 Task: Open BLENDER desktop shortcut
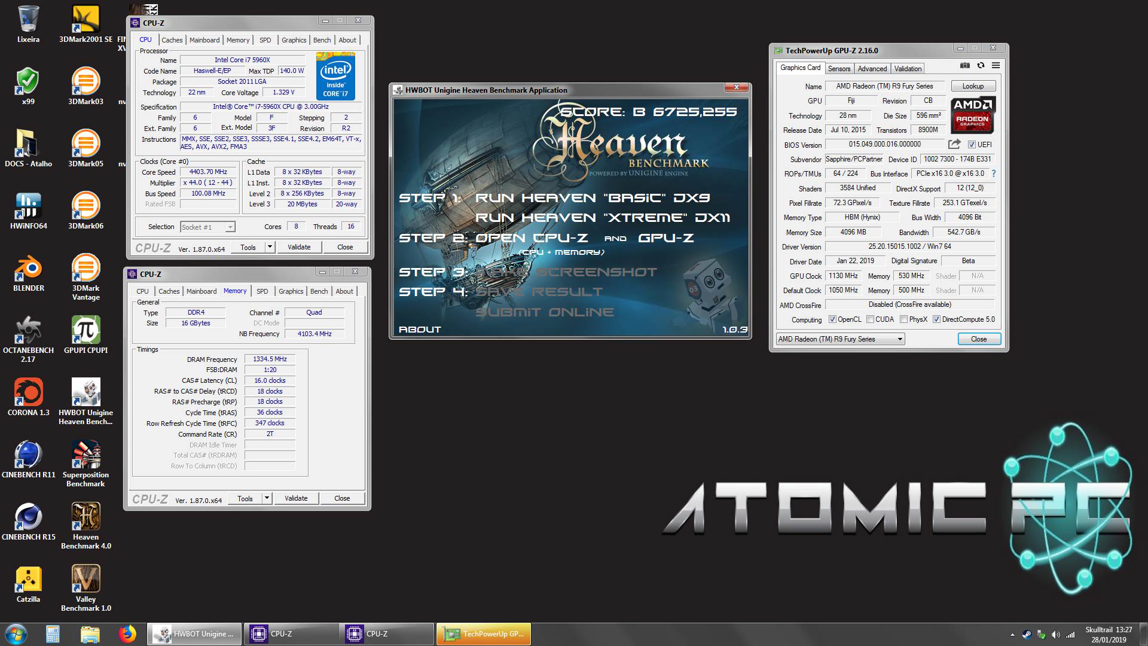tap(28, 273)
